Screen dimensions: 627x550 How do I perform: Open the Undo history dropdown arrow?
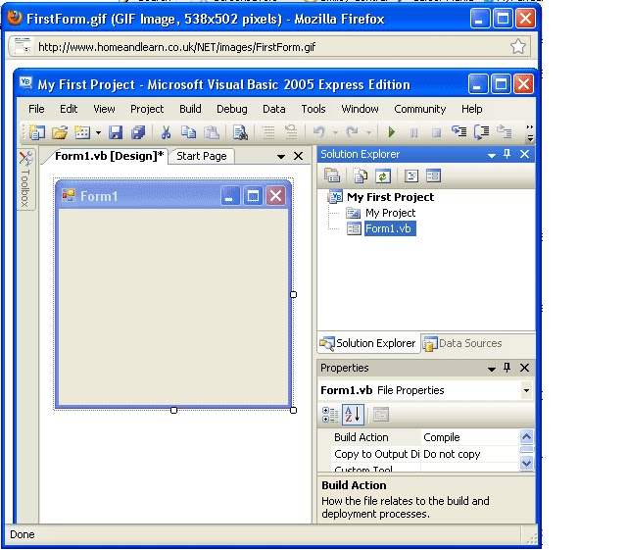click(x=335, y=132)
